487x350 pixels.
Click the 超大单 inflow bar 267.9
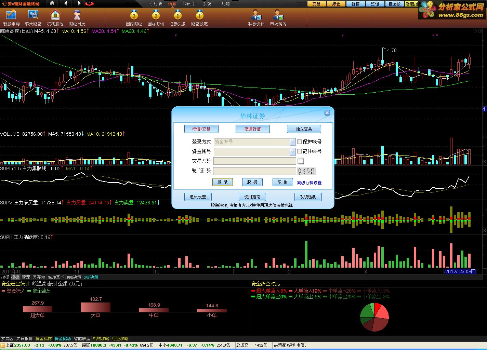(x=38, y=309)
